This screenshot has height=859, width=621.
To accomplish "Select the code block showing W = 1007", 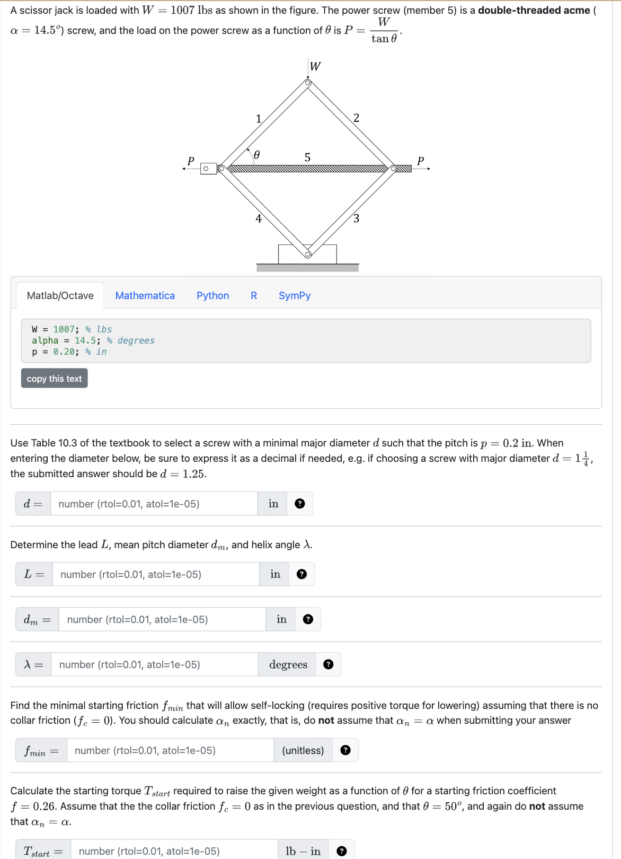I will (x=310, y=340).
